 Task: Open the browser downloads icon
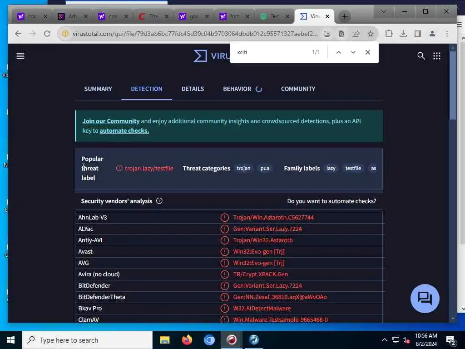point(403,34)
